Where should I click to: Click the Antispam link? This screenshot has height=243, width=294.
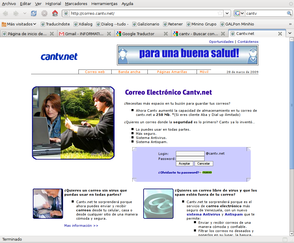[x=234, y=214]
